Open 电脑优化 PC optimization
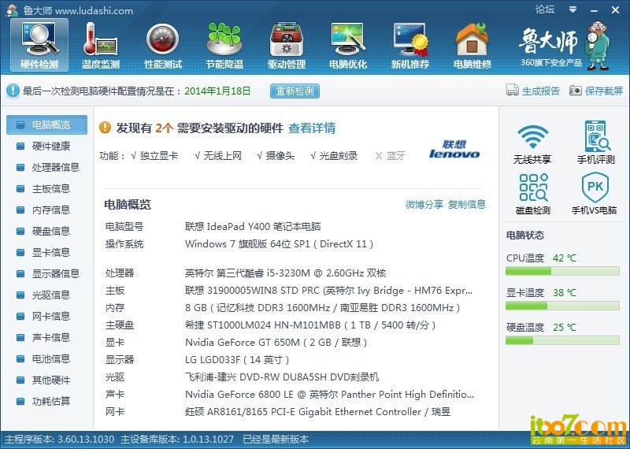Screen dimensions: 630x449 pyautogui.click(x=348, y=46)
